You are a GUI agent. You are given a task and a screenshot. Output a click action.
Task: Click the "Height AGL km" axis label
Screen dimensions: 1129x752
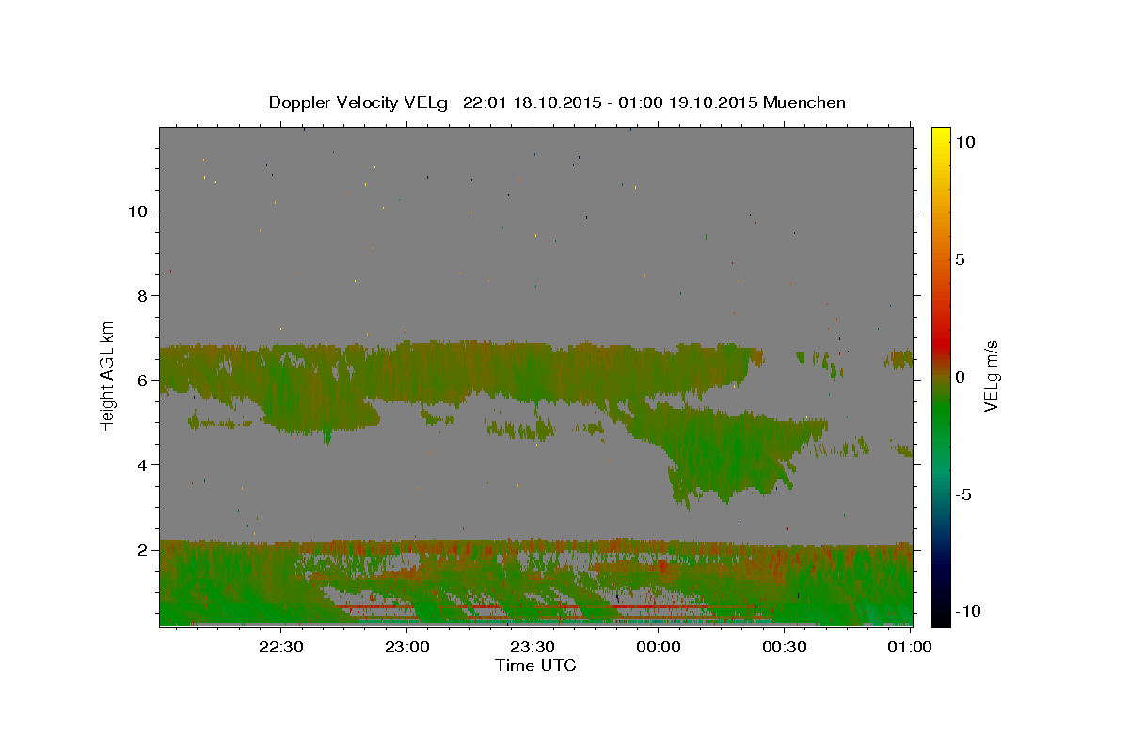pyautogui.click(x=108, y=376)
